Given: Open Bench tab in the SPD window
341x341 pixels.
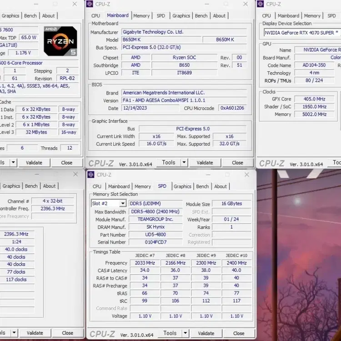Looking at the screenshot, I should click(202, 186).
